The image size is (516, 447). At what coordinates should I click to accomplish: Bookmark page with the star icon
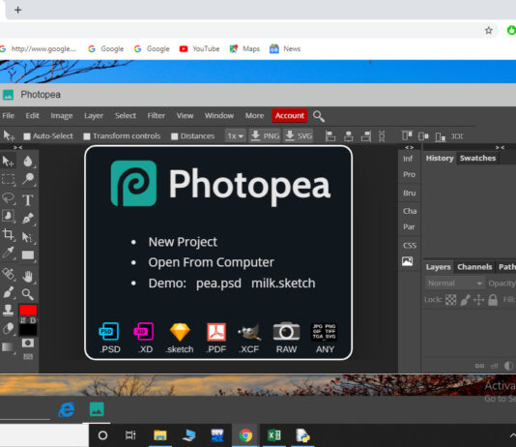coord(489,31)
